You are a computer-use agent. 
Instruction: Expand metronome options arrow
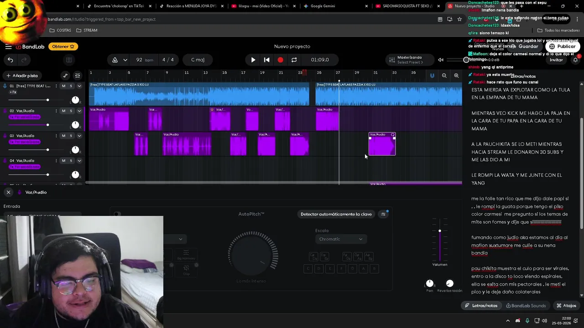125,60
